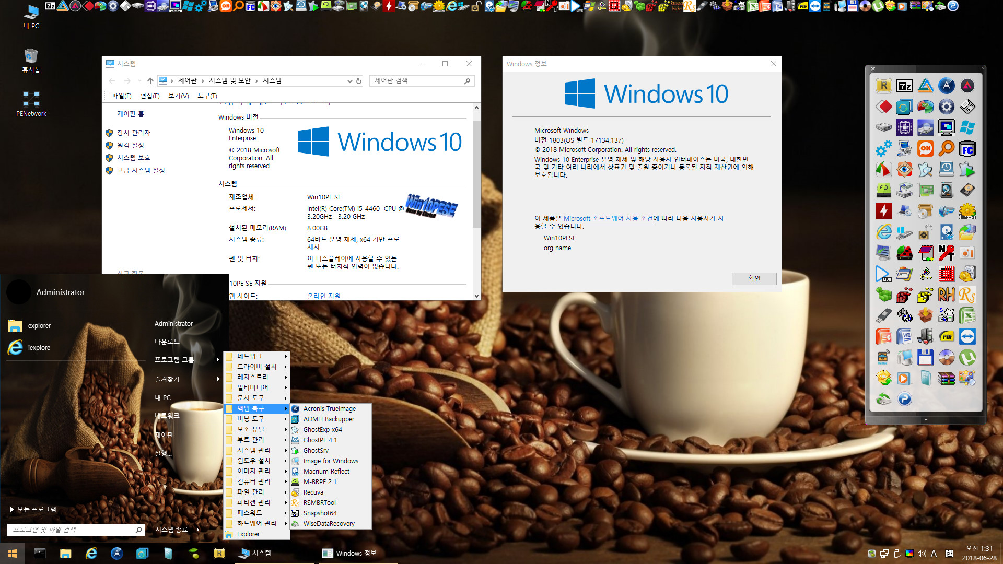This screenshot has width=1003, height=564.
Task: Toggle the IME A input mode indicator
Action: [x=934, y=554]
